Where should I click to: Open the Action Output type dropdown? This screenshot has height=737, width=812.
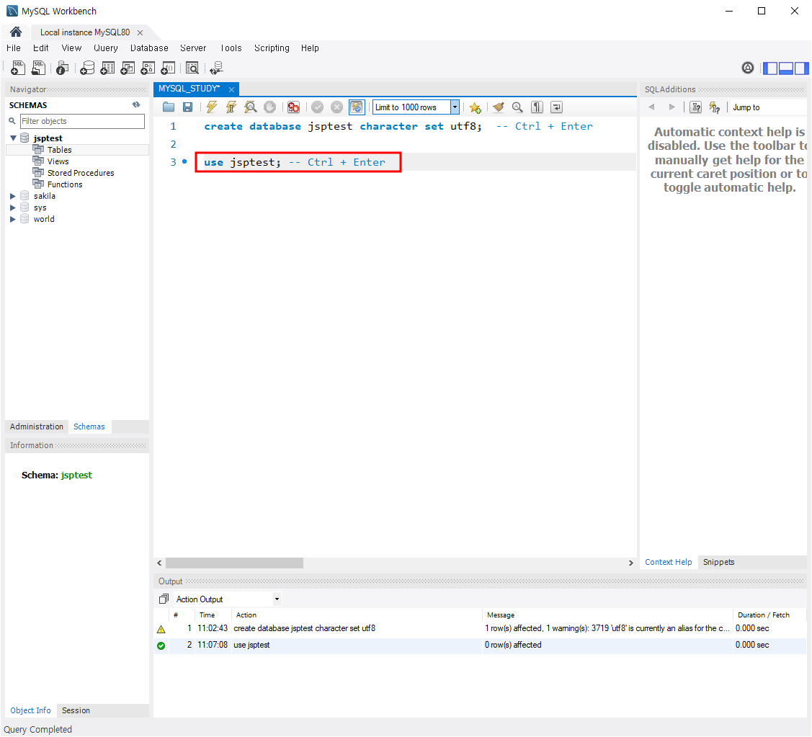click(x=277, y=599)
